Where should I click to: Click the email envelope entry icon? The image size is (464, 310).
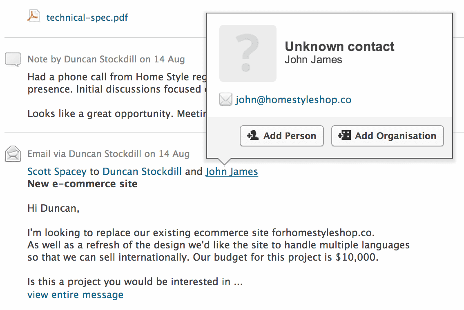point(13,154)
